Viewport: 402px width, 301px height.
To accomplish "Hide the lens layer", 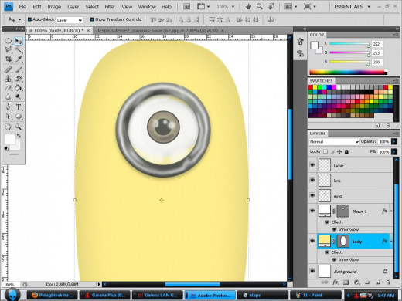I will point(312,181).
